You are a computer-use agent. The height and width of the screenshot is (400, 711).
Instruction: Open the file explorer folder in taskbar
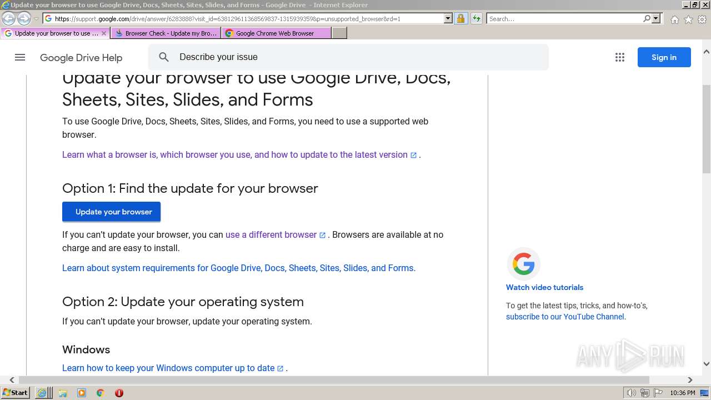pos(63,393)
